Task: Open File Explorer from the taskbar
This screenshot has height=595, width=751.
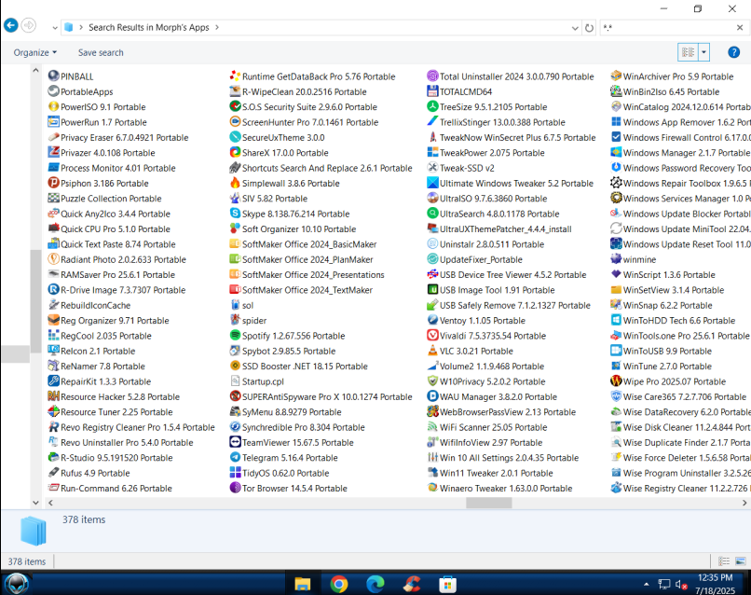Action: [302, 584]
